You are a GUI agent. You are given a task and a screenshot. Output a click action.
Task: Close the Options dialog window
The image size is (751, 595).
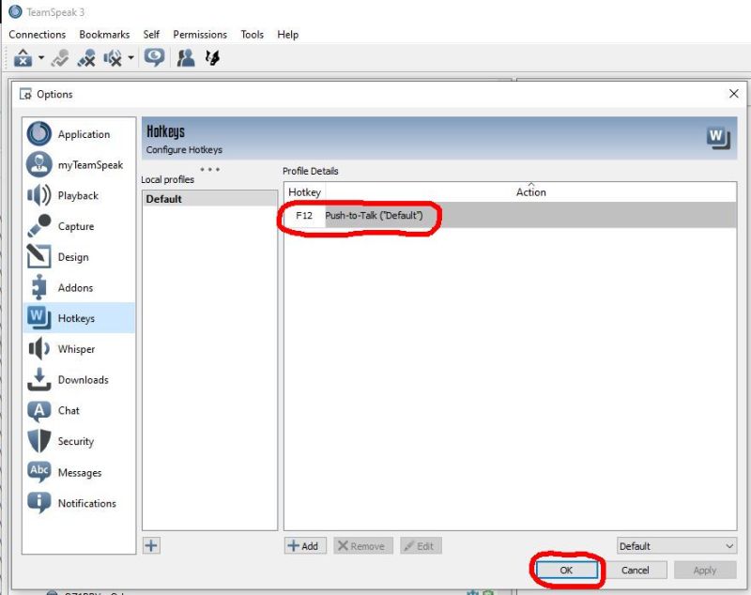point(733,94)
